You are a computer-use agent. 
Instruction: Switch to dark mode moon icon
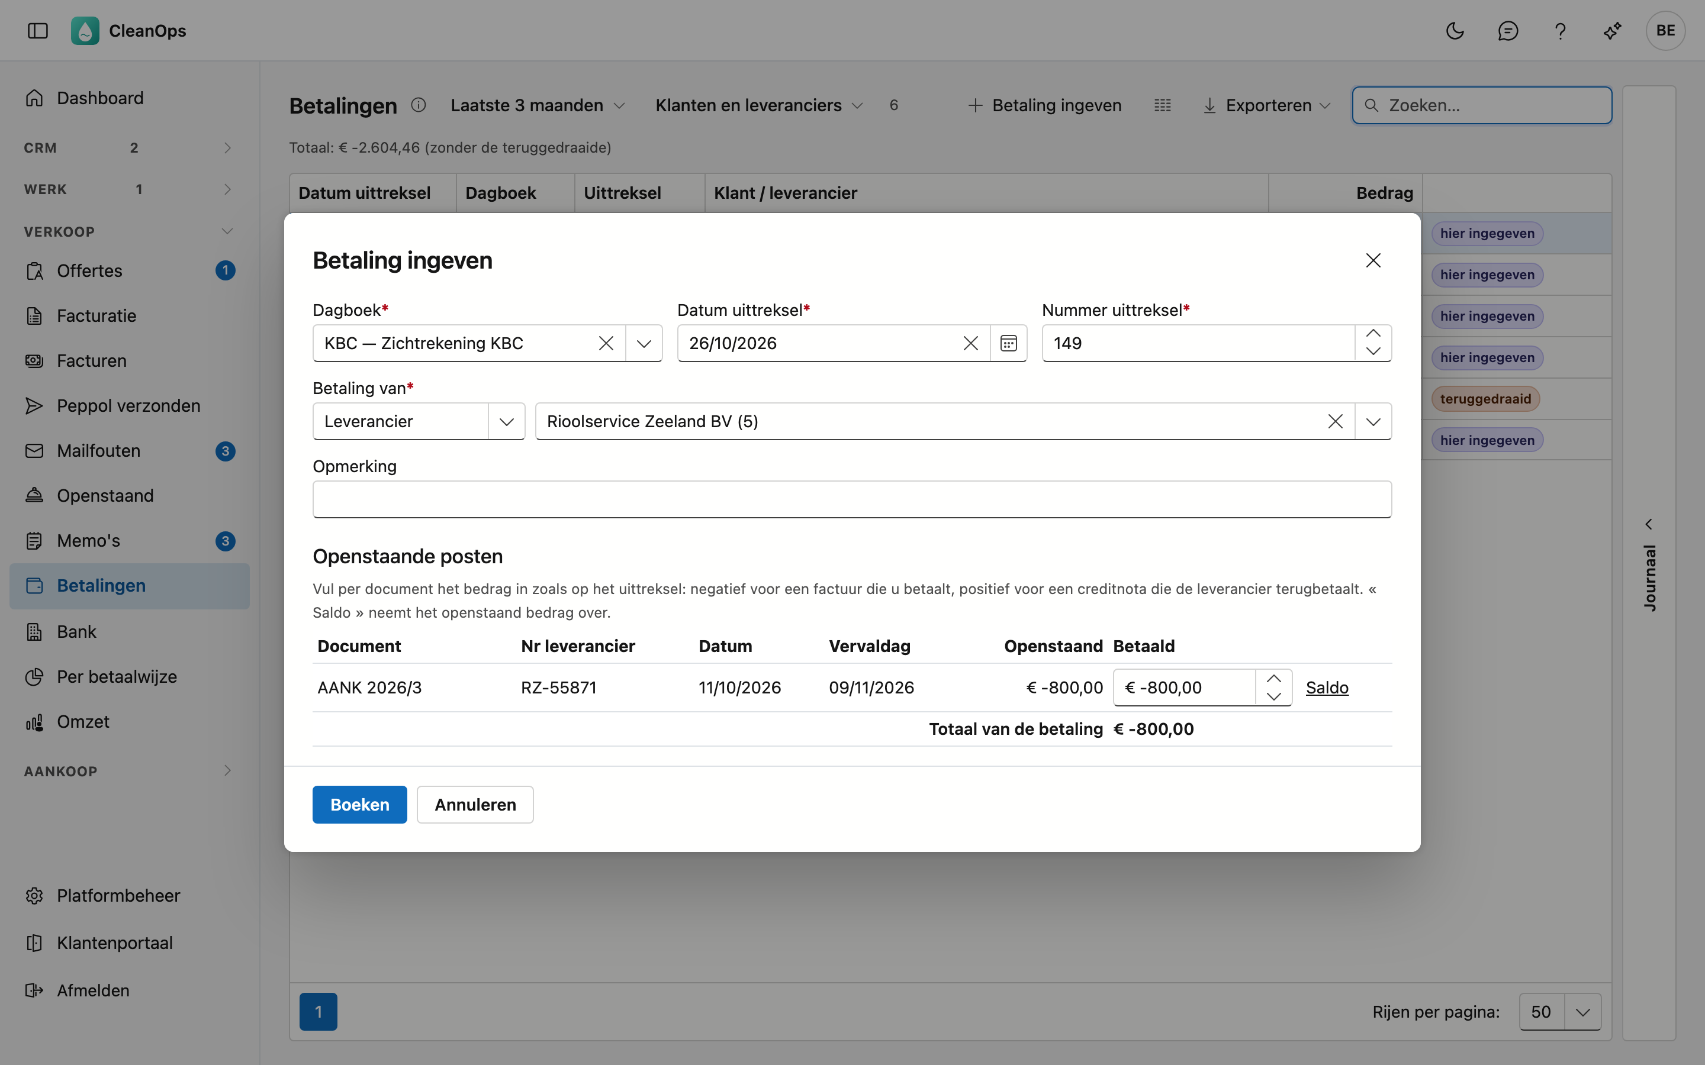1455,30
